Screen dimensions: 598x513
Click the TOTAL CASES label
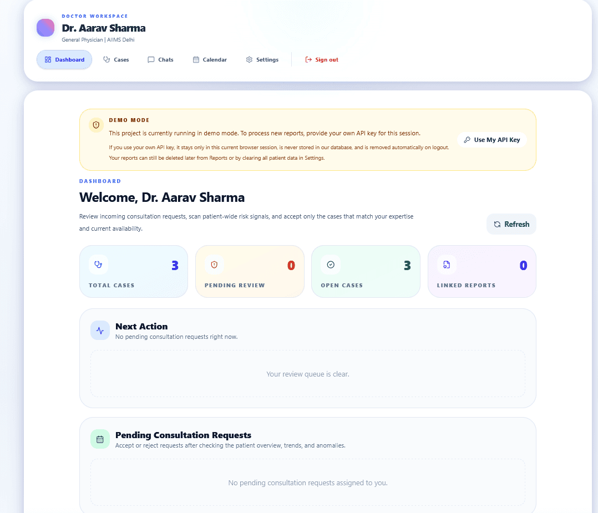click(x=112, y=285)
